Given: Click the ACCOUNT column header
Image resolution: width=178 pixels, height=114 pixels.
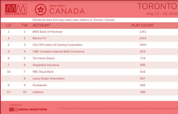Looking at the screenshot, I should (41, 25).
